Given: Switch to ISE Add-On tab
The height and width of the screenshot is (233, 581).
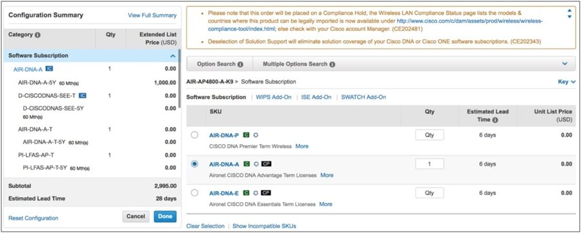Looking at the screenshot, I should tap(316, 97).
